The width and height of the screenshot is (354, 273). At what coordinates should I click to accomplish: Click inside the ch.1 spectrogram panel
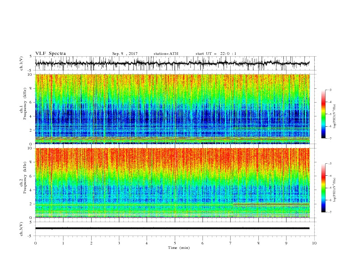172,109
